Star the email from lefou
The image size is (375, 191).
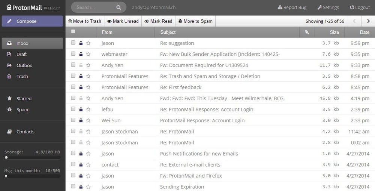88,110
